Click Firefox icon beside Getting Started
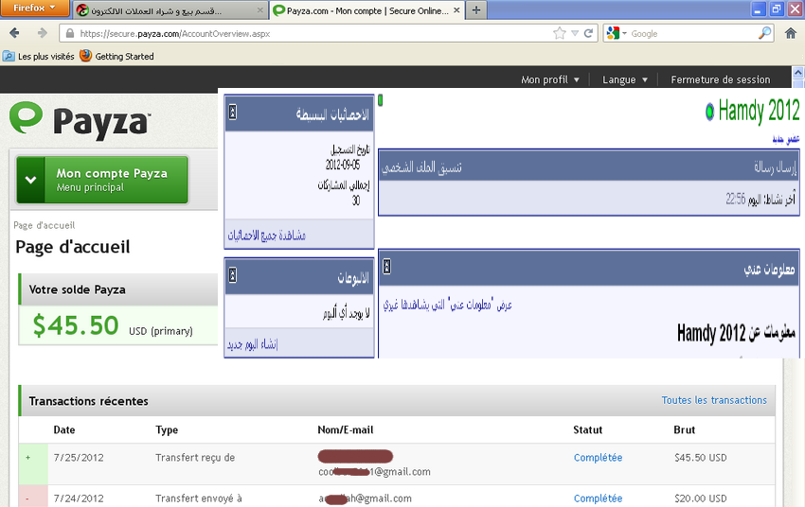The image size is (805, 507). 86,56
